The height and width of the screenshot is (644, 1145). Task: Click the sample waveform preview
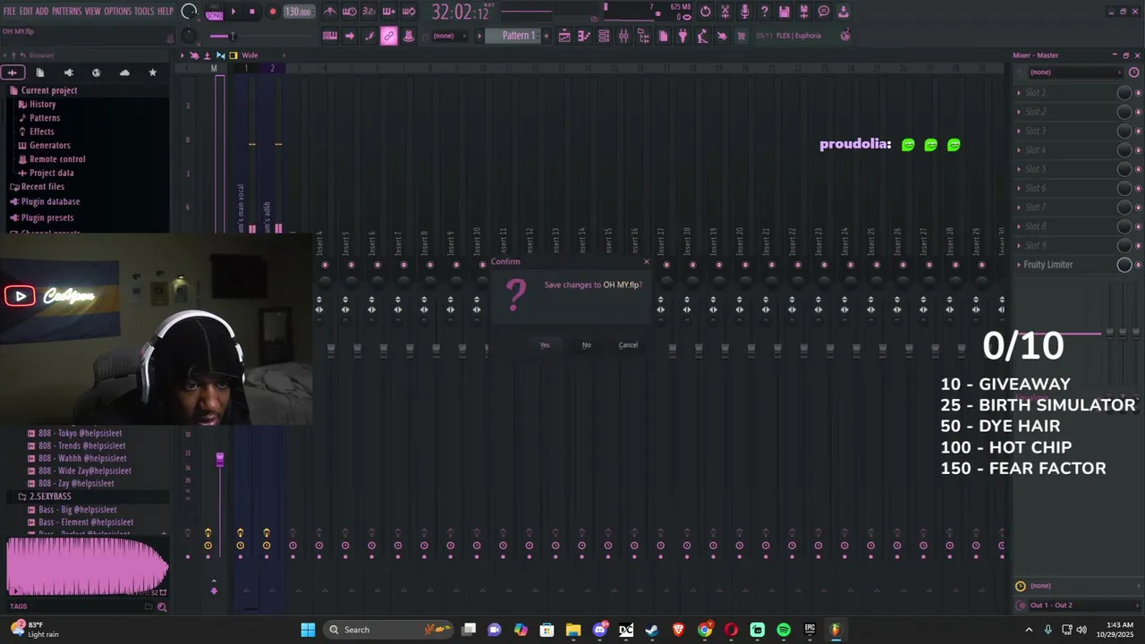(x=87, y=567)
